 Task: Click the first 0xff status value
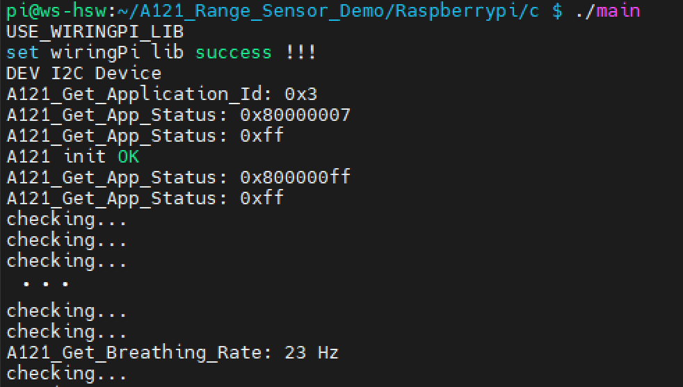262,135
